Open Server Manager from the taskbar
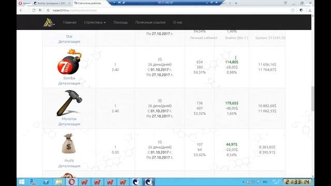331x186 pixels. [x=33, y=182]
